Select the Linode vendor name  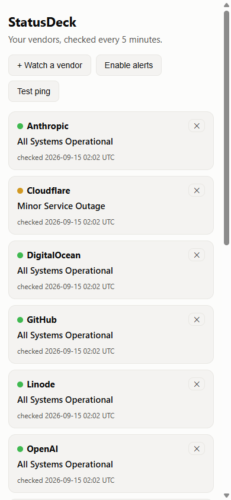(x=41, y=384)
